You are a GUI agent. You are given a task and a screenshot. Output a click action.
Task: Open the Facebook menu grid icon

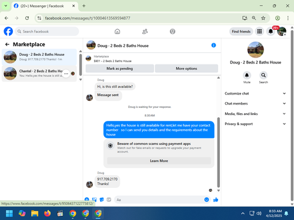pos(259,31)
